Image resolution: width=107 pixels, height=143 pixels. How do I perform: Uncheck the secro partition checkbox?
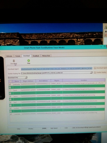10,96
